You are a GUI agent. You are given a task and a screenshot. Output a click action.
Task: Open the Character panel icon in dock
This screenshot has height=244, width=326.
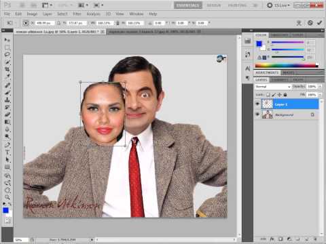(247, 68)
